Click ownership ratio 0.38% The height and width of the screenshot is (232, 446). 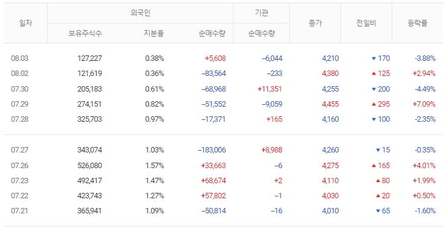pyautogui.click(x=155, y=58)
